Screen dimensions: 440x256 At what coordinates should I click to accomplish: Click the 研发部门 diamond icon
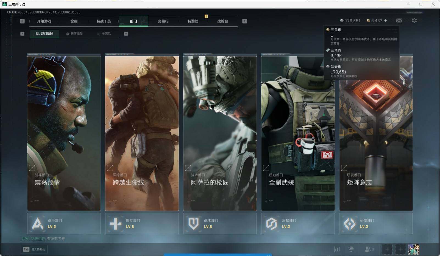[x=350, y=224]
